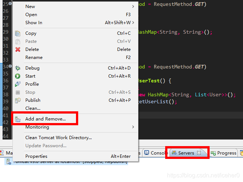Viewport: 243px width, 182px height.
Task: Click the Publish icon
Action: click(18, 100)
